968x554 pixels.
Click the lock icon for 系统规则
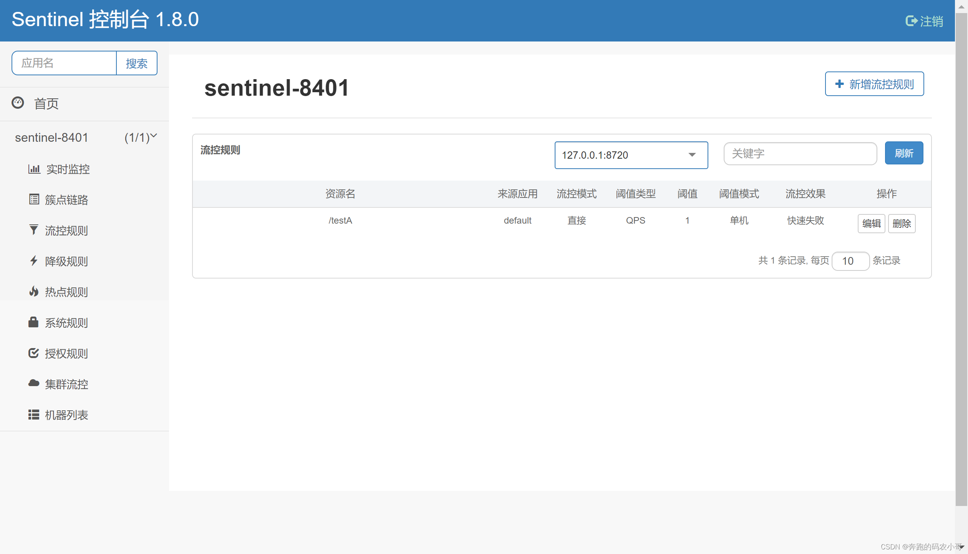pos(33,322)
